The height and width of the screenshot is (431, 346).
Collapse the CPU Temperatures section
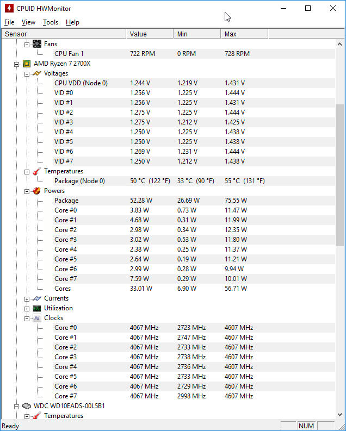(x=27, y=172)
